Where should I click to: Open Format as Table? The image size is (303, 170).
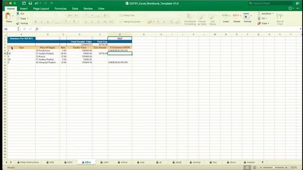(x=202, y=19)
